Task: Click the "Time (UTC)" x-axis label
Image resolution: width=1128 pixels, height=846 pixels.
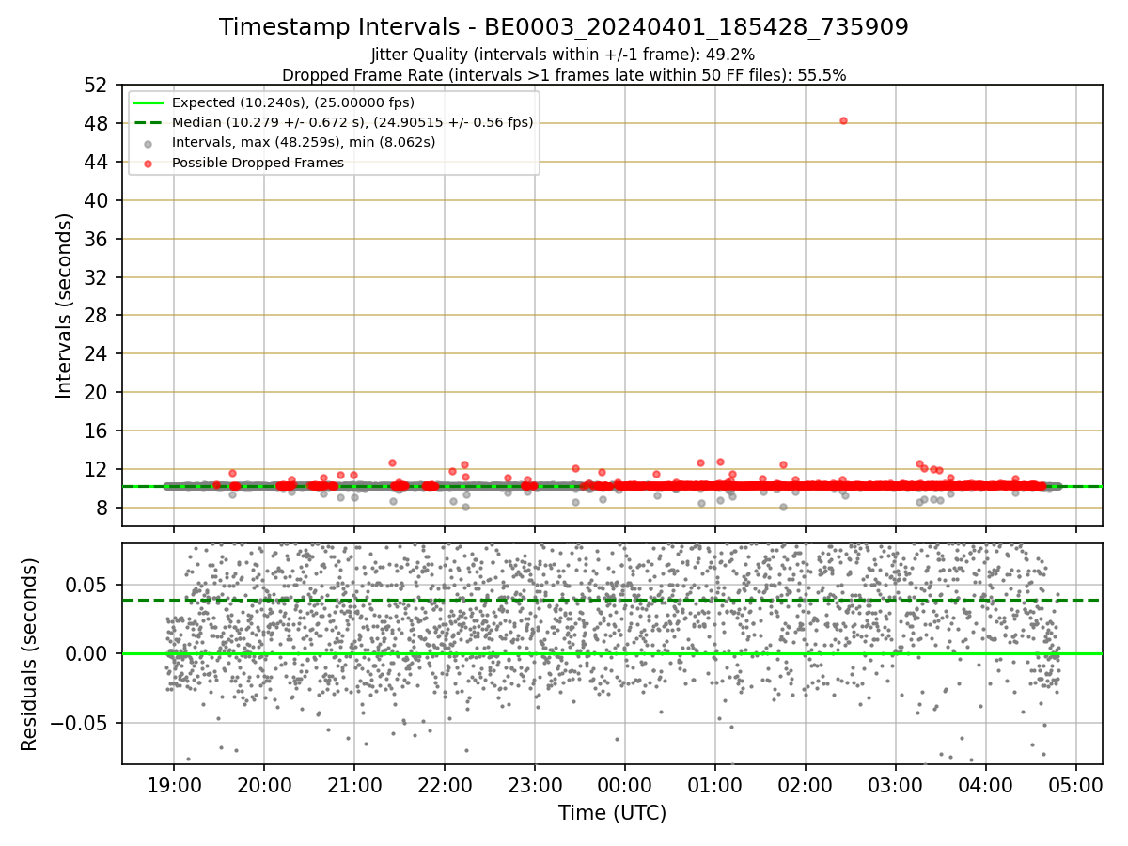Action: pyautogui.click(x=612, y=812)
